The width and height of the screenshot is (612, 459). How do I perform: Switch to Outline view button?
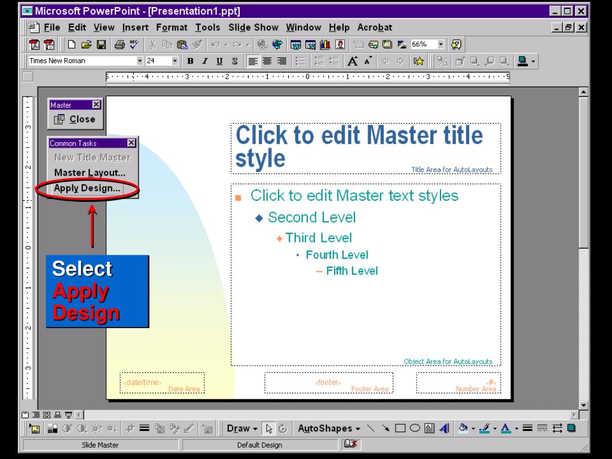coord(36,415)
